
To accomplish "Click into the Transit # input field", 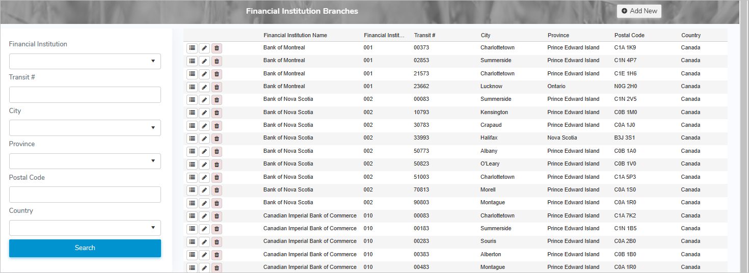I will tap(85, 95).
